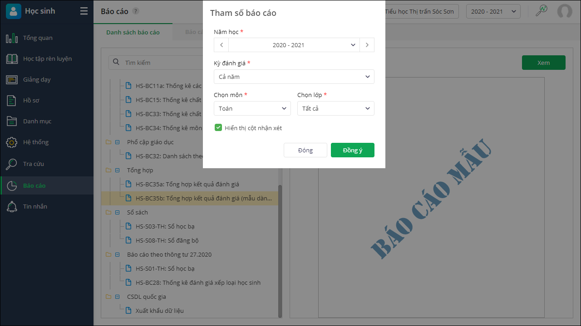Select the Hồ sơ document icon
Screen dimensions: 581x326
coord(12,100)
